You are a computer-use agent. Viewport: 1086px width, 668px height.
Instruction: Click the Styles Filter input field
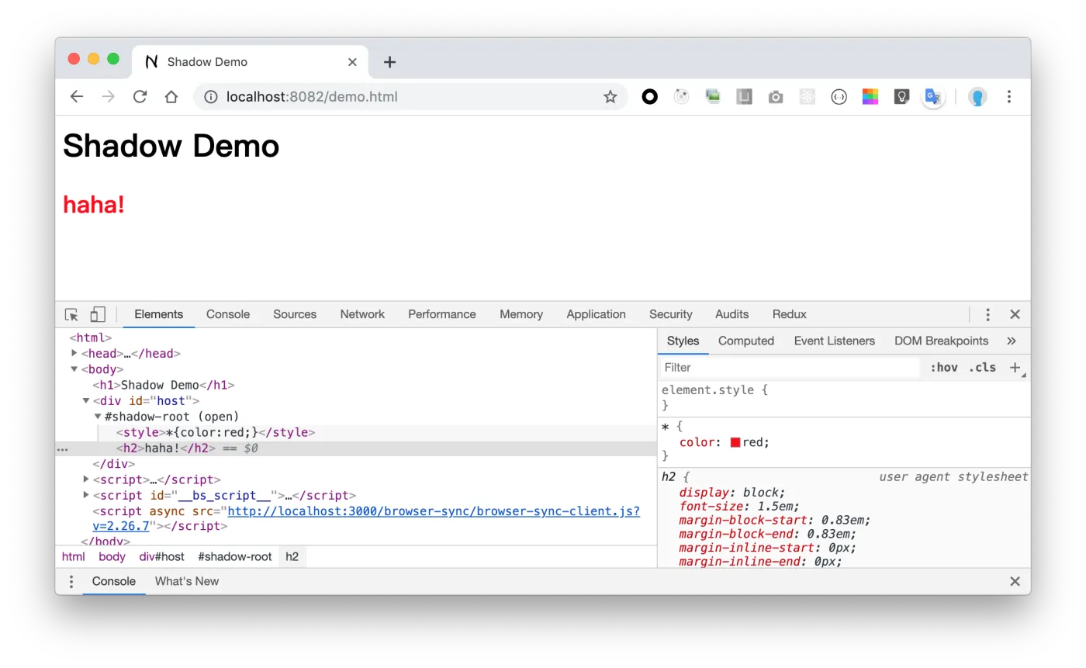tap(790, 368)
